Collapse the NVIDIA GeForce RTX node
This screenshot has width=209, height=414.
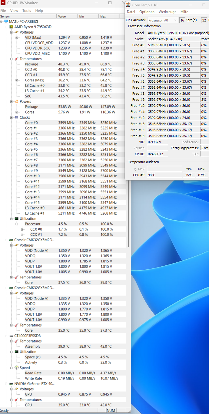point(6,384)
